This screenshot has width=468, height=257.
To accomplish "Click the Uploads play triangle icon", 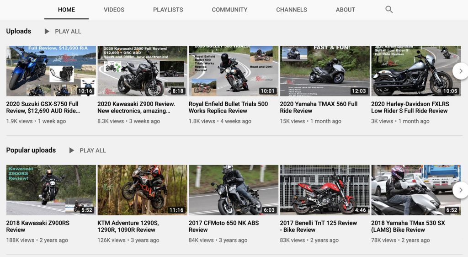I will click(x=47, y=32).
